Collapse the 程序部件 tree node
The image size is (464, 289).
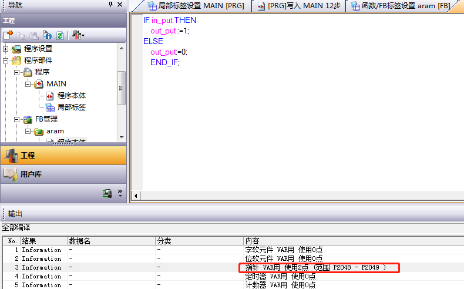[x=6, y=61]
